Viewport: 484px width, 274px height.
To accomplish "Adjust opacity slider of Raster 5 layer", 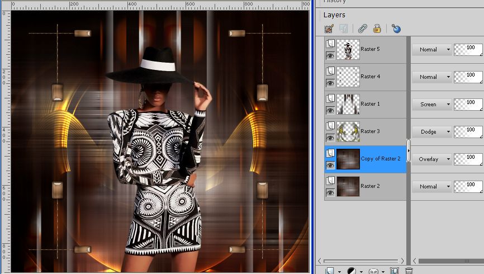I will [468, 49].
